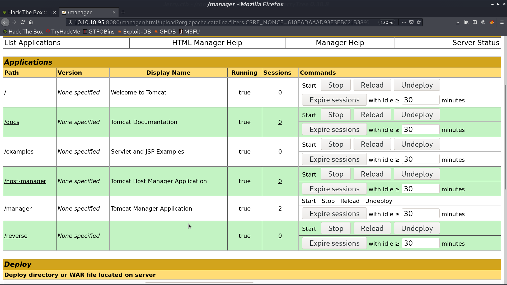Image resolution: width=507 pixels, height=285 pixels.
Task: Reload the /reverse application
Action: point(372,229)
